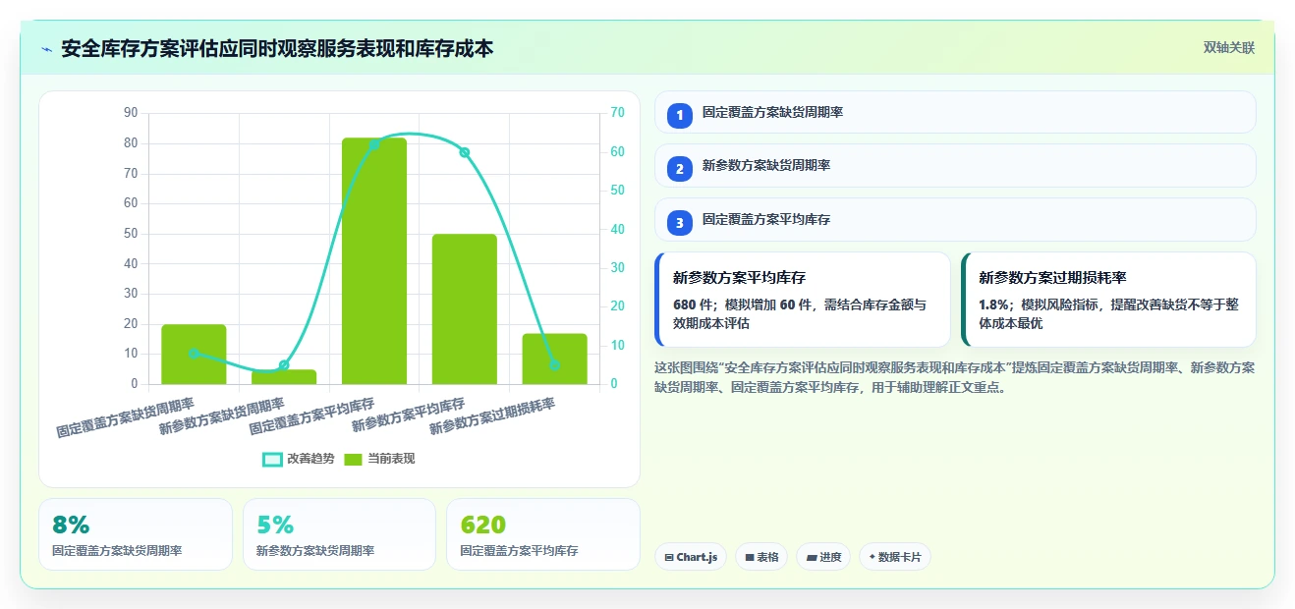Click the 620 stat card
The width and height of the screenshot is (1295, 609).
543,534
